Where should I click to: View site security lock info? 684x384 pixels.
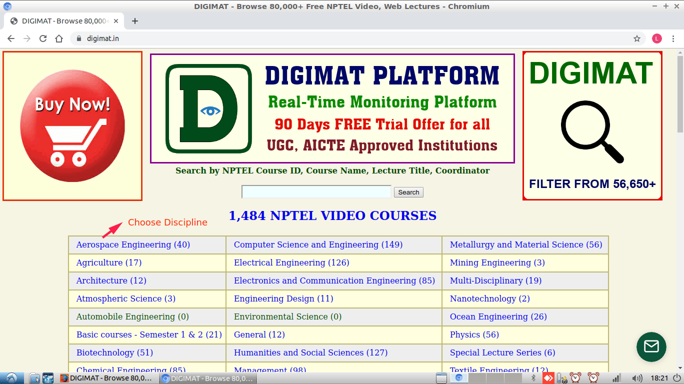tap(78, 38)
